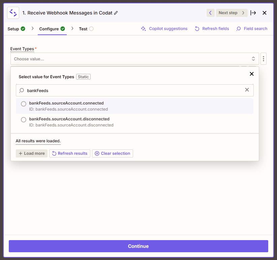The height and width of the screenshot is (260, 277).
Task: Switch to the Setup tab
Action: 13,29
